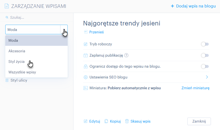
Task: Click the Kopiuj copy icon
Action: [x=106, y=121]
